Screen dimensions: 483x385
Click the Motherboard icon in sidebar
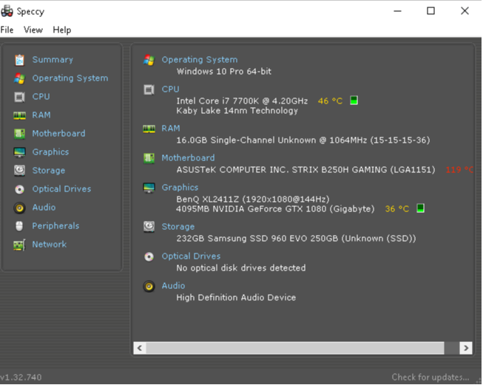[19, 134]
